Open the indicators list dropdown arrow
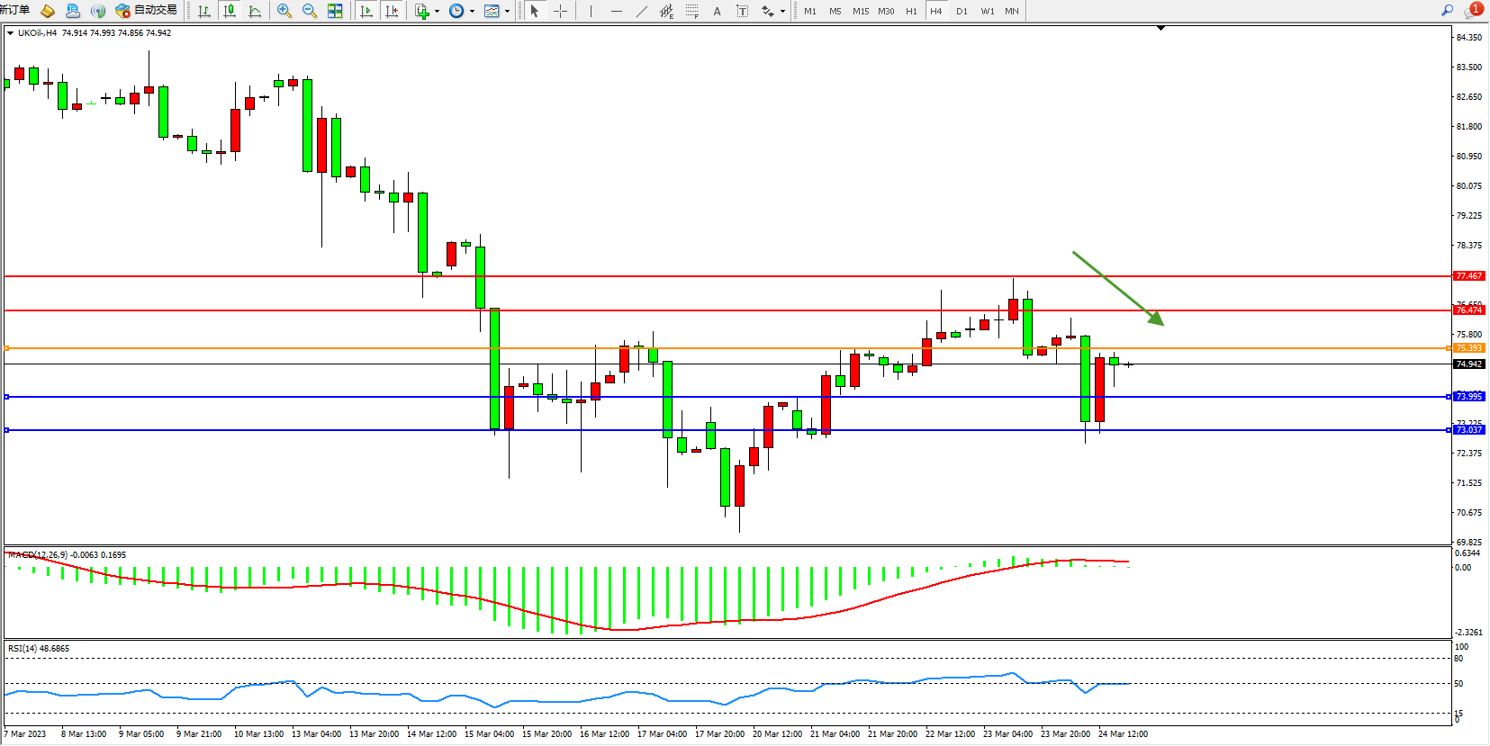Image resolution: width=1490 pixels, height=746 pixels. point(437,11)
